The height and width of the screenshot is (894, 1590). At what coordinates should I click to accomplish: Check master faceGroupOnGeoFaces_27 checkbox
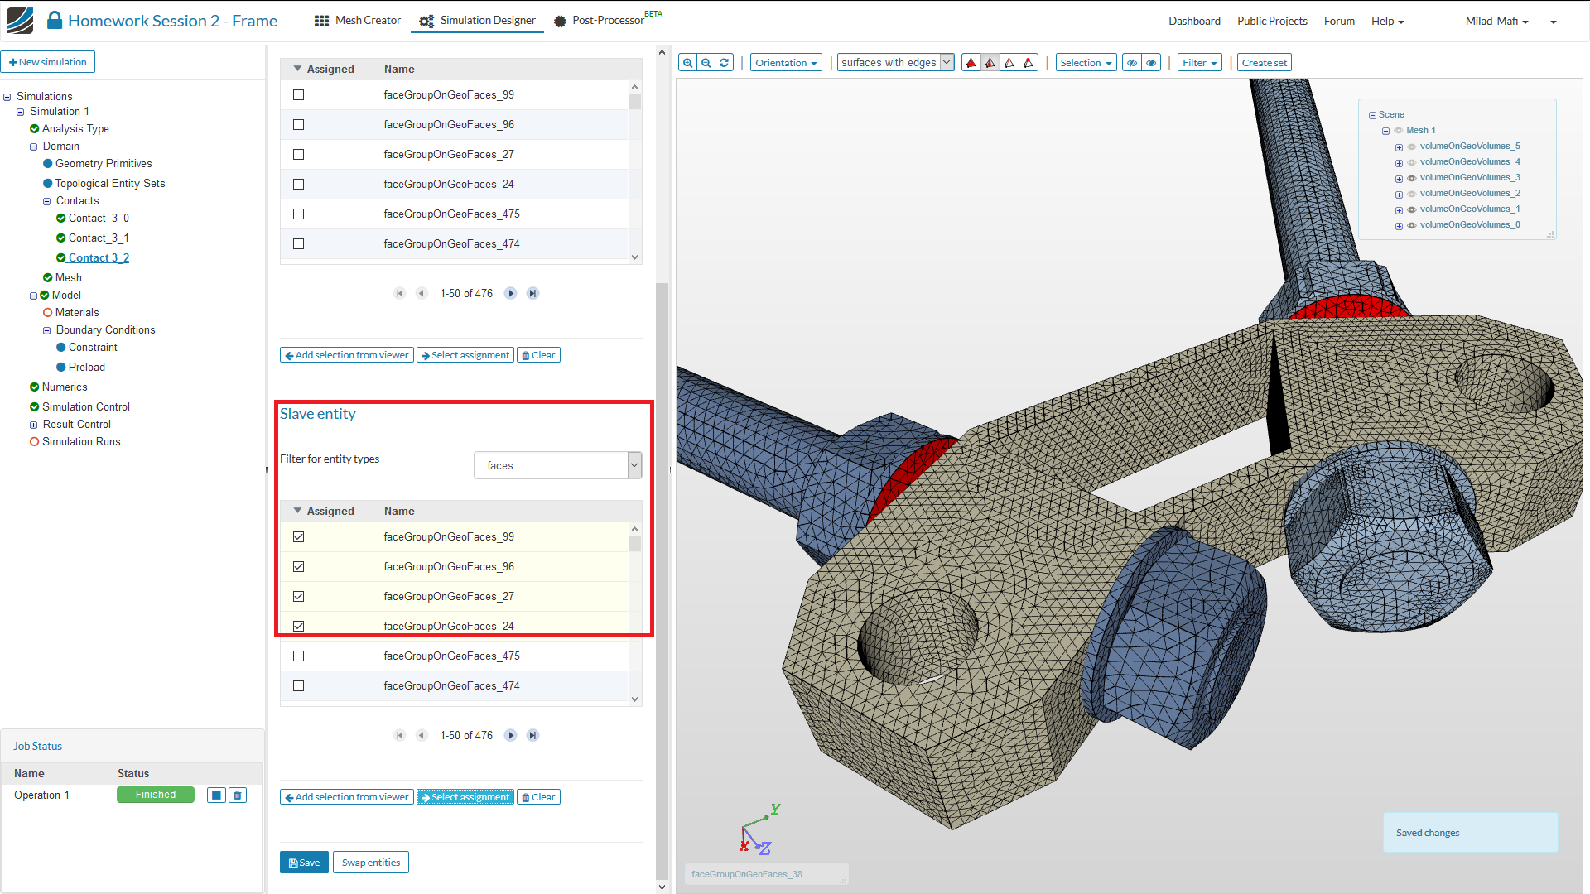point(298,155)
